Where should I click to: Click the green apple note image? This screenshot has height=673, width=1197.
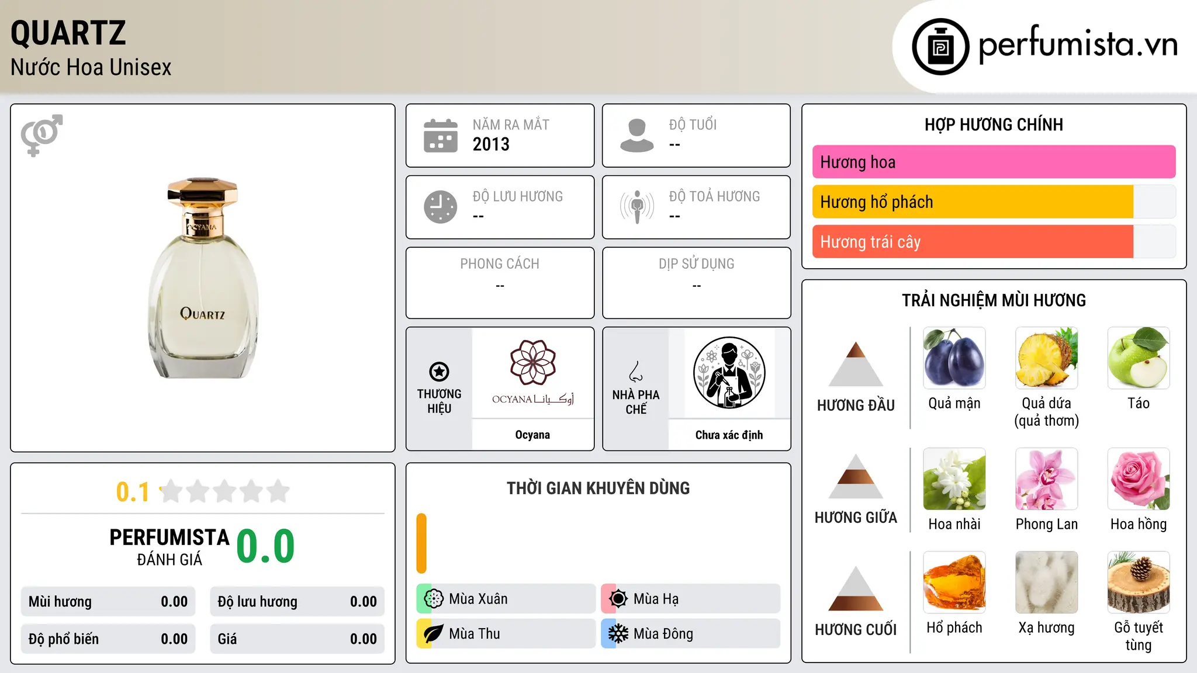pyautogui.click(x=1139, y=358)
